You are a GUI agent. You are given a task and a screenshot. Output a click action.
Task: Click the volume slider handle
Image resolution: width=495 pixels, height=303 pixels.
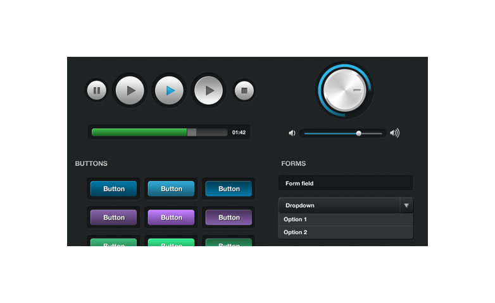(359, 134)
